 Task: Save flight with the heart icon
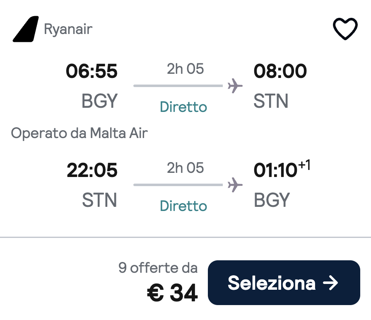coord(345,29)
